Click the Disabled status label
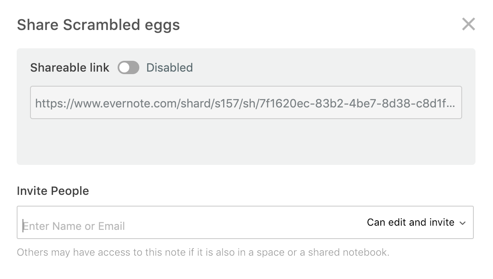 tap(169, 67)
